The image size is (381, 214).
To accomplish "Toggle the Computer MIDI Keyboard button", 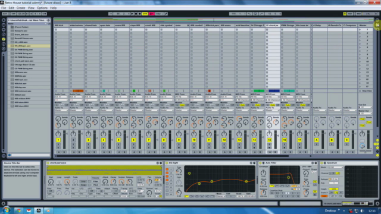I will pyautogui.click(x=345, y=14).
